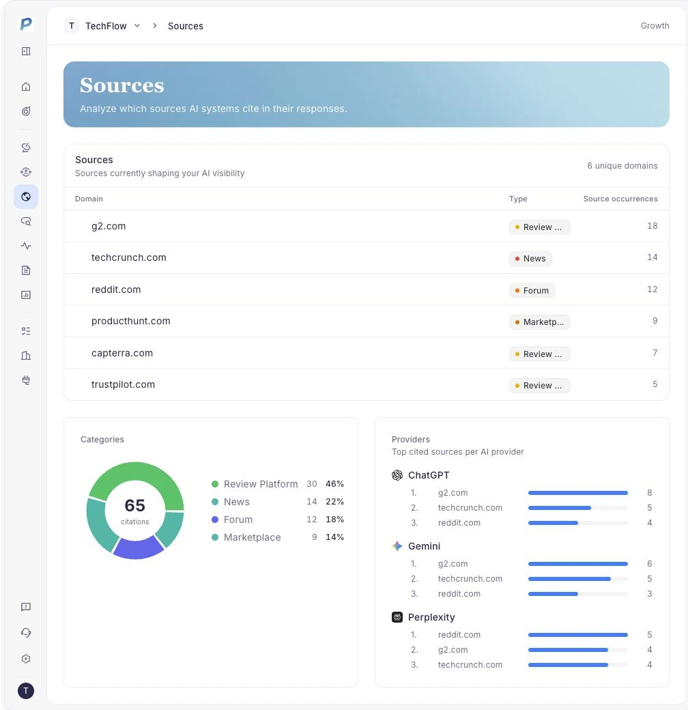Image resolution: width=688 pixels, height=710 pixels.
Task: Open the headset support icon
Action: coord(26,633)
